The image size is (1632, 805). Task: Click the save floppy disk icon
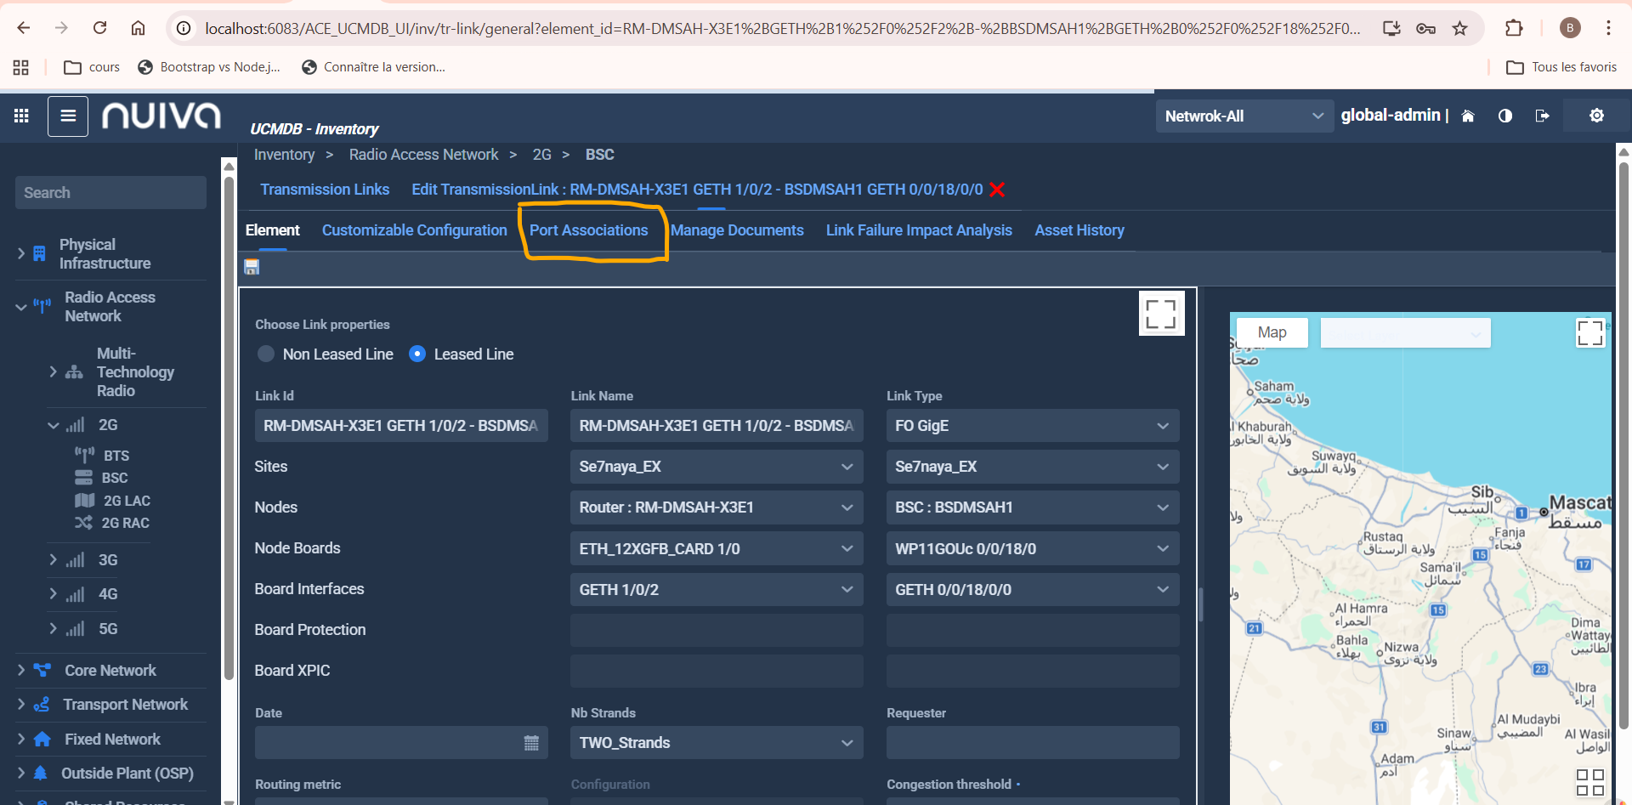pyautogui.click(x=252, y=267)
